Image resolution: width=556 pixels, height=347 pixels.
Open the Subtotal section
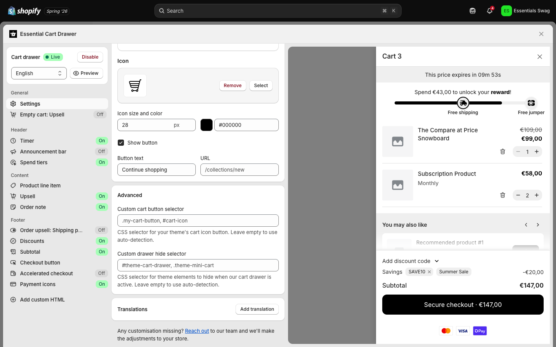(57, 252)
